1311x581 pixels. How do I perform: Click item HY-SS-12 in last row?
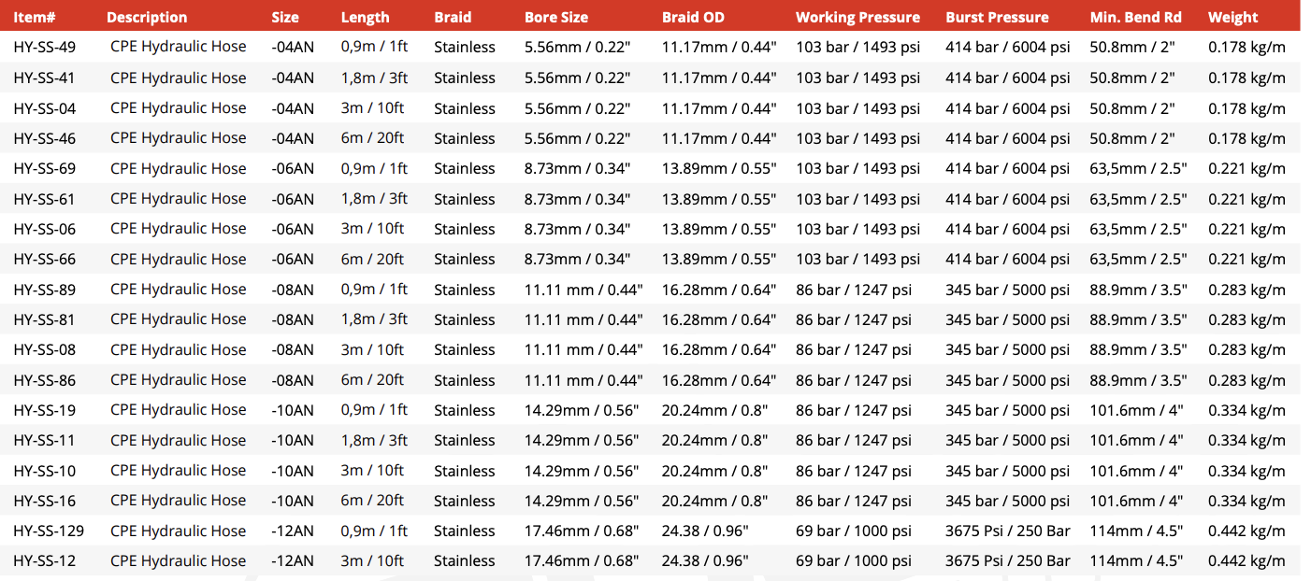pyautogui.click(x=45, y=560)
